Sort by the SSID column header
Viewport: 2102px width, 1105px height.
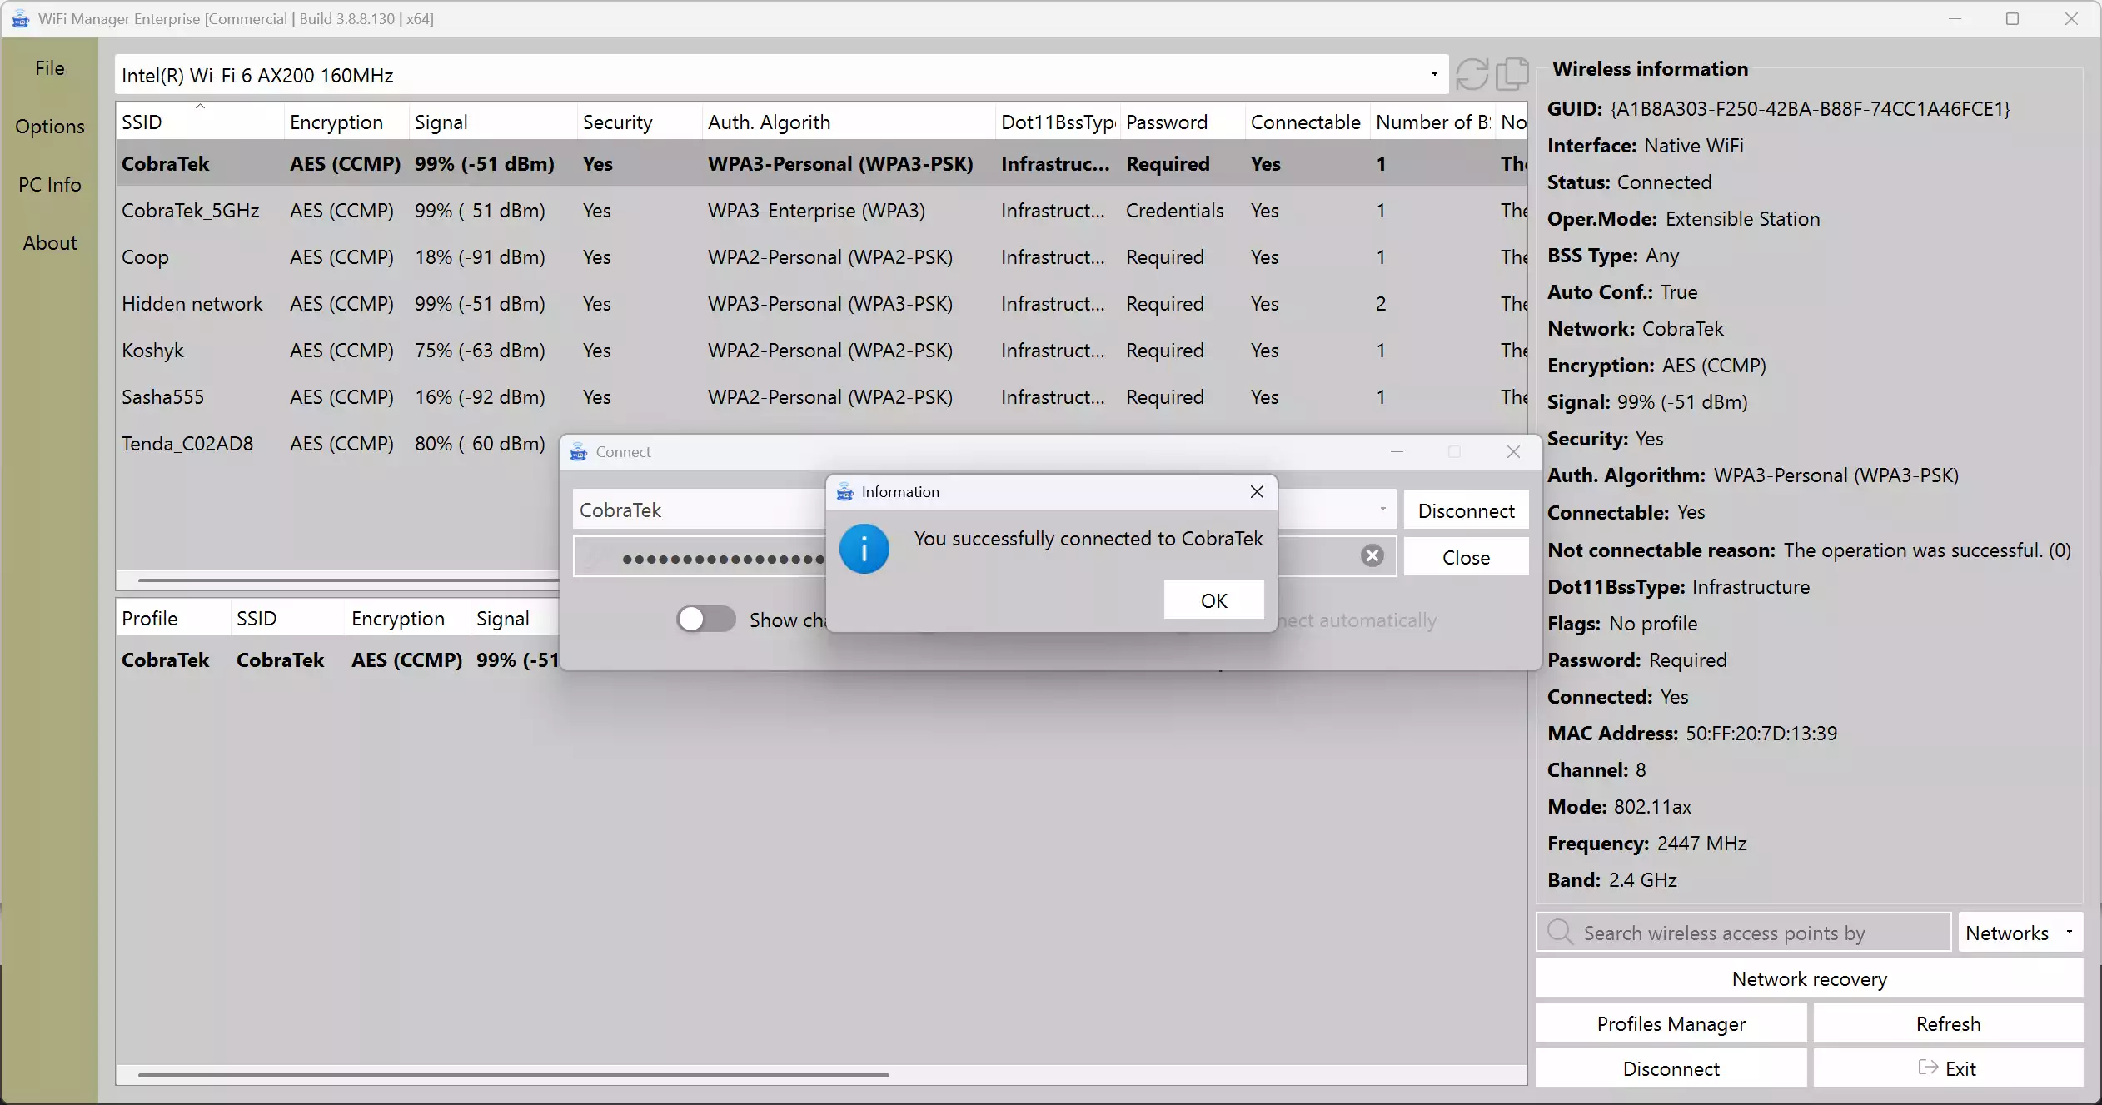200,122
